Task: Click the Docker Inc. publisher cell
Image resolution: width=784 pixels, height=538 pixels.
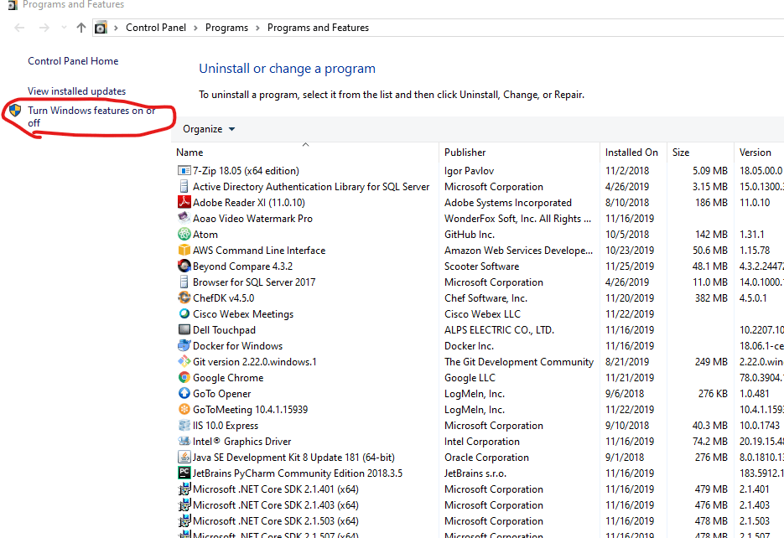Action: (469, 346)
